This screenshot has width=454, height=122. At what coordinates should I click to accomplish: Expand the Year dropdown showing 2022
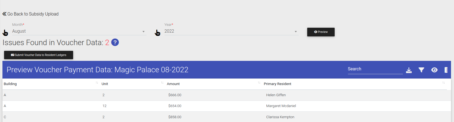231,31
